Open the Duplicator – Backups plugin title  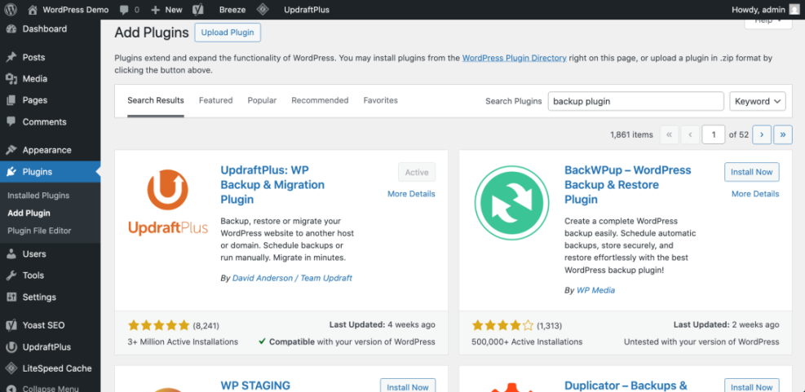tap(626, 385)
